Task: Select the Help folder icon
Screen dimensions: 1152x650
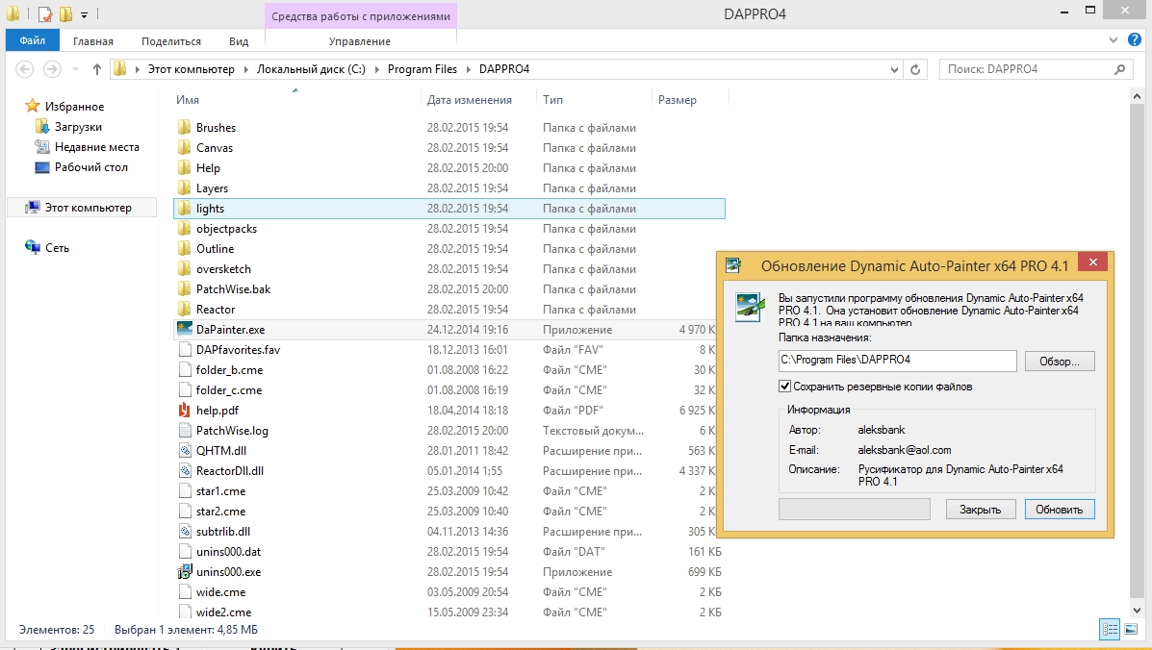Action: (185, 168)
